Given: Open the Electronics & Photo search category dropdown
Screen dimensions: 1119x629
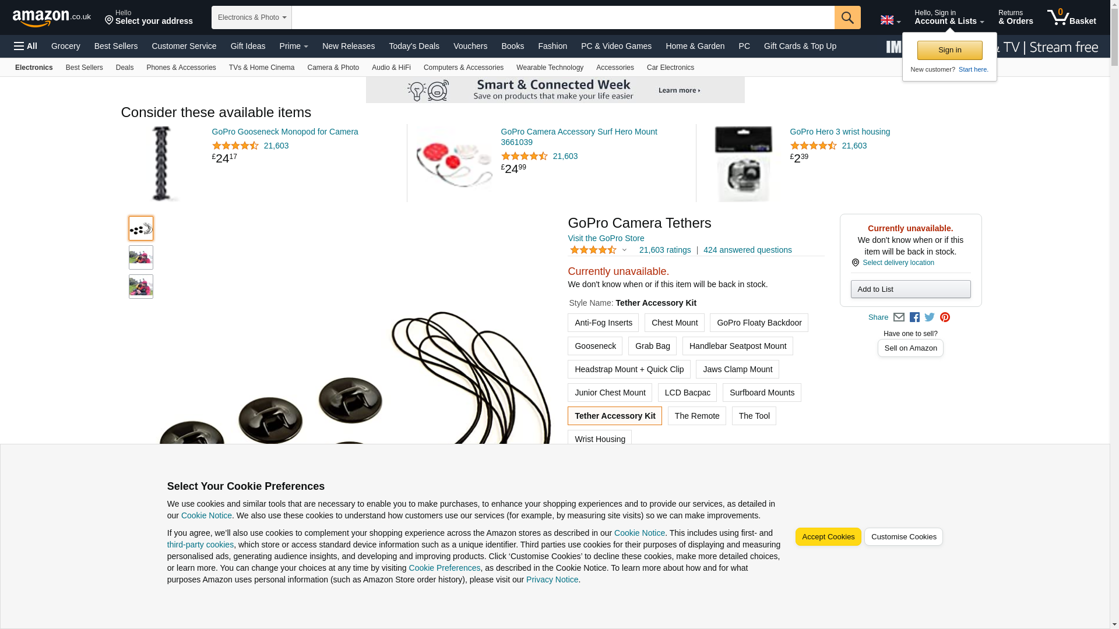Looking at the screenshot, I should point(252,17).
